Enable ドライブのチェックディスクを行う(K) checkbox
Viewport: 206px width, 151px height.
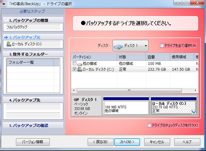click(149, 125)
